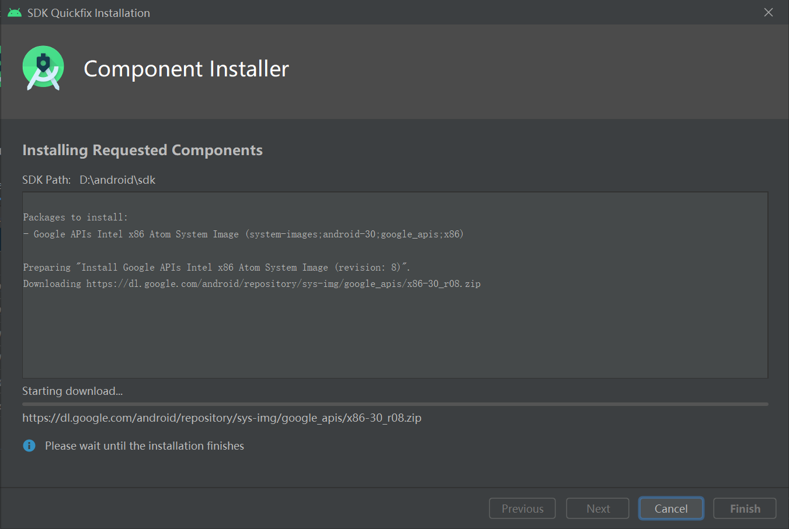The height and width of the screenshot is (529, 789).
Task: Click the Previous button
Action: point(522,509)
